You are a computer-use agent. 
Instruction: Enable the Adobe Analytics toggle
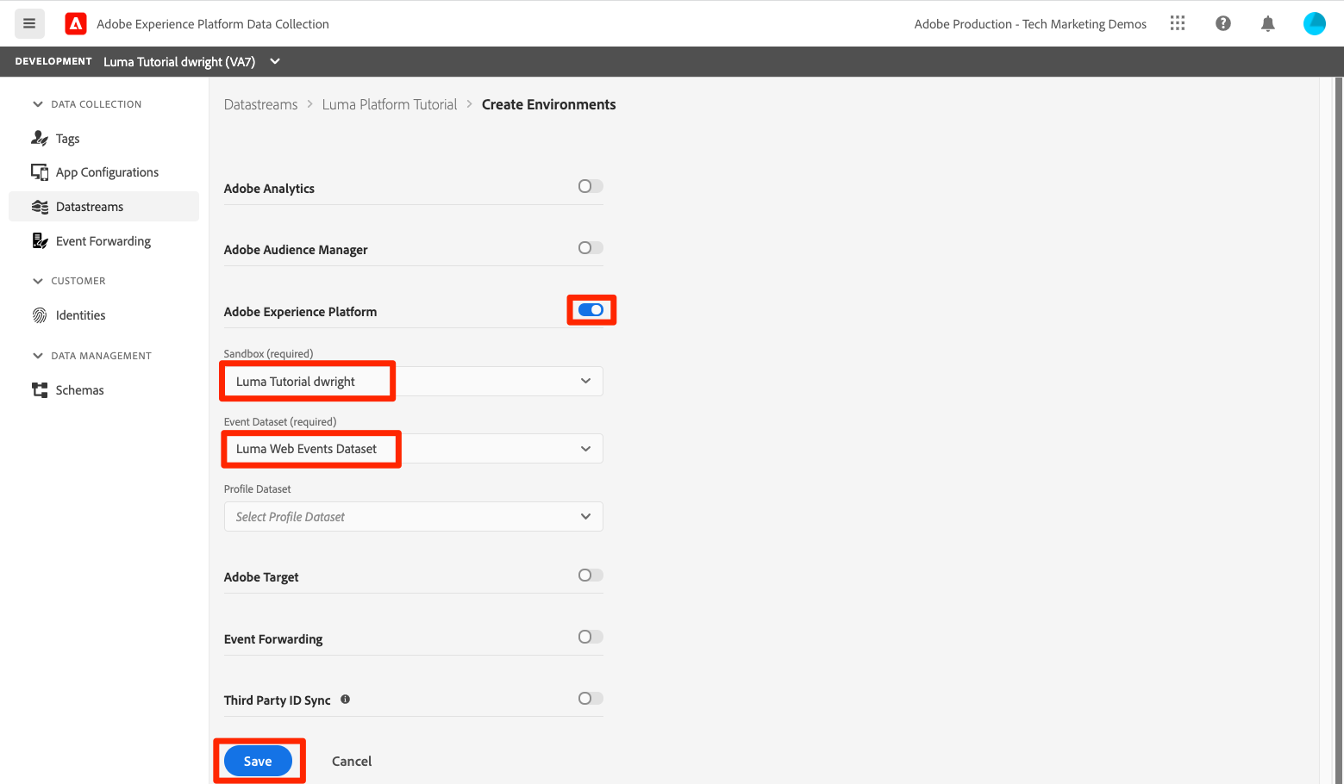(591, 186)
